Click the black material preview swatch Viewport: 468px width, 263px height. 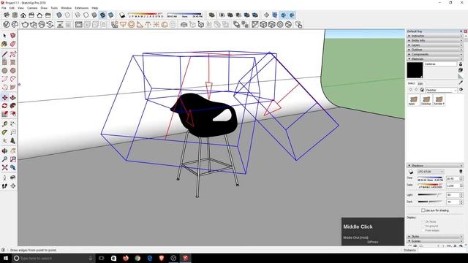[x=415, y=70]
